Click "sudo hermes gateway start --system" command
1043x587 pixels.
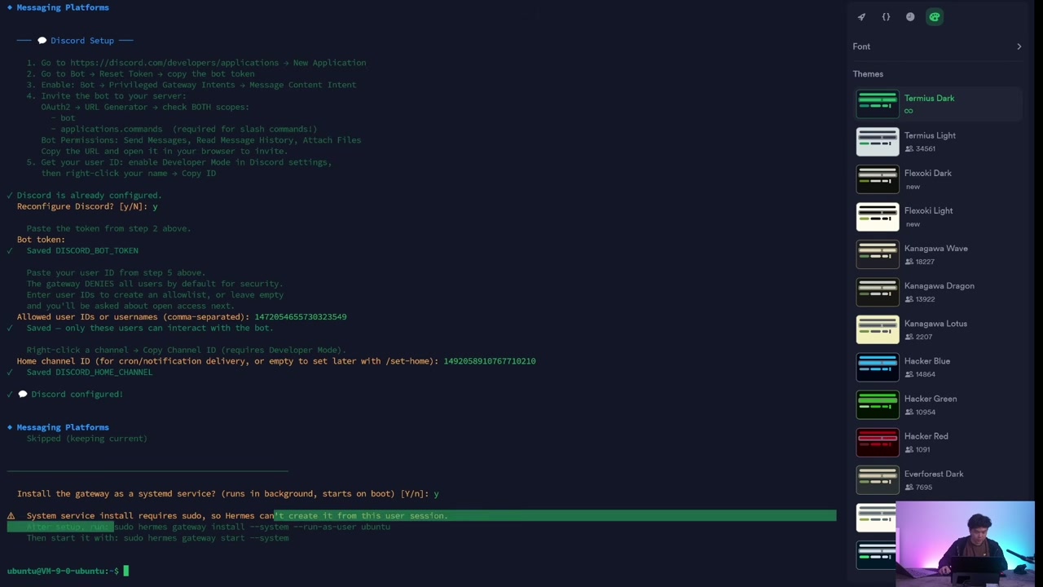[x=206, y=538]
